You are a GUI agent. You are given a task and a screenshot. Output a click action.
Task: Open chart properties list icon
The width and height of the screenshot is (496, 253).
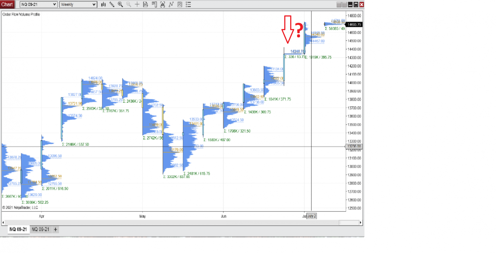(188, 4)
